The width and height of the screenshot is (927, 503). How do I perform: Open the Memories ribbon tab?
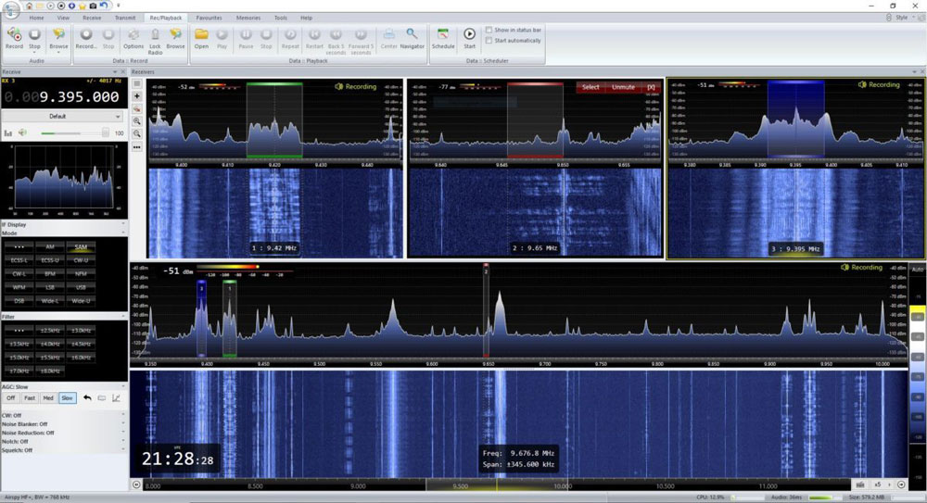point(248,18)
